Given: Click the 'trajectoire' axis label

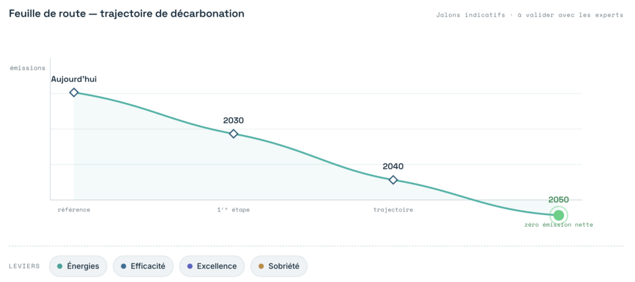Looking at the screenshot, I should click(393, 210).
